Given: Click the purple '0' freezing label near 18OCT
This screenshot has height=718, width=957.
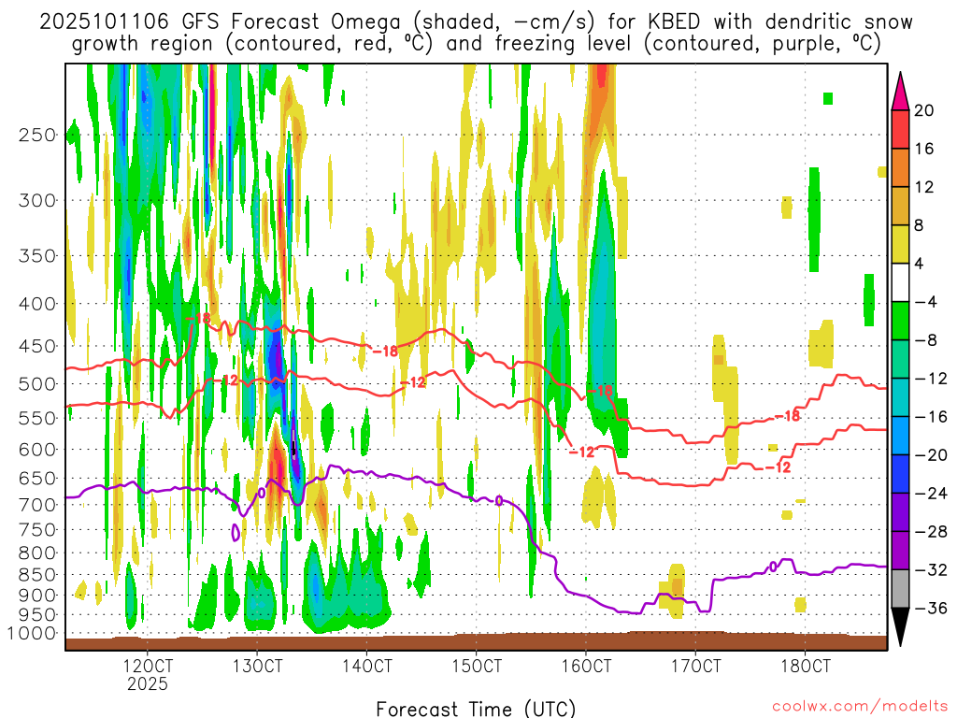Looking at the screenshot, I should [x=773, y=567].
